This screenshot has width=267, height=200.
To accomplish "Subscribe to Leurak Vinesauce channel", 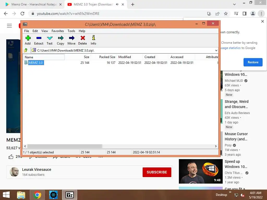I will 157,172.
